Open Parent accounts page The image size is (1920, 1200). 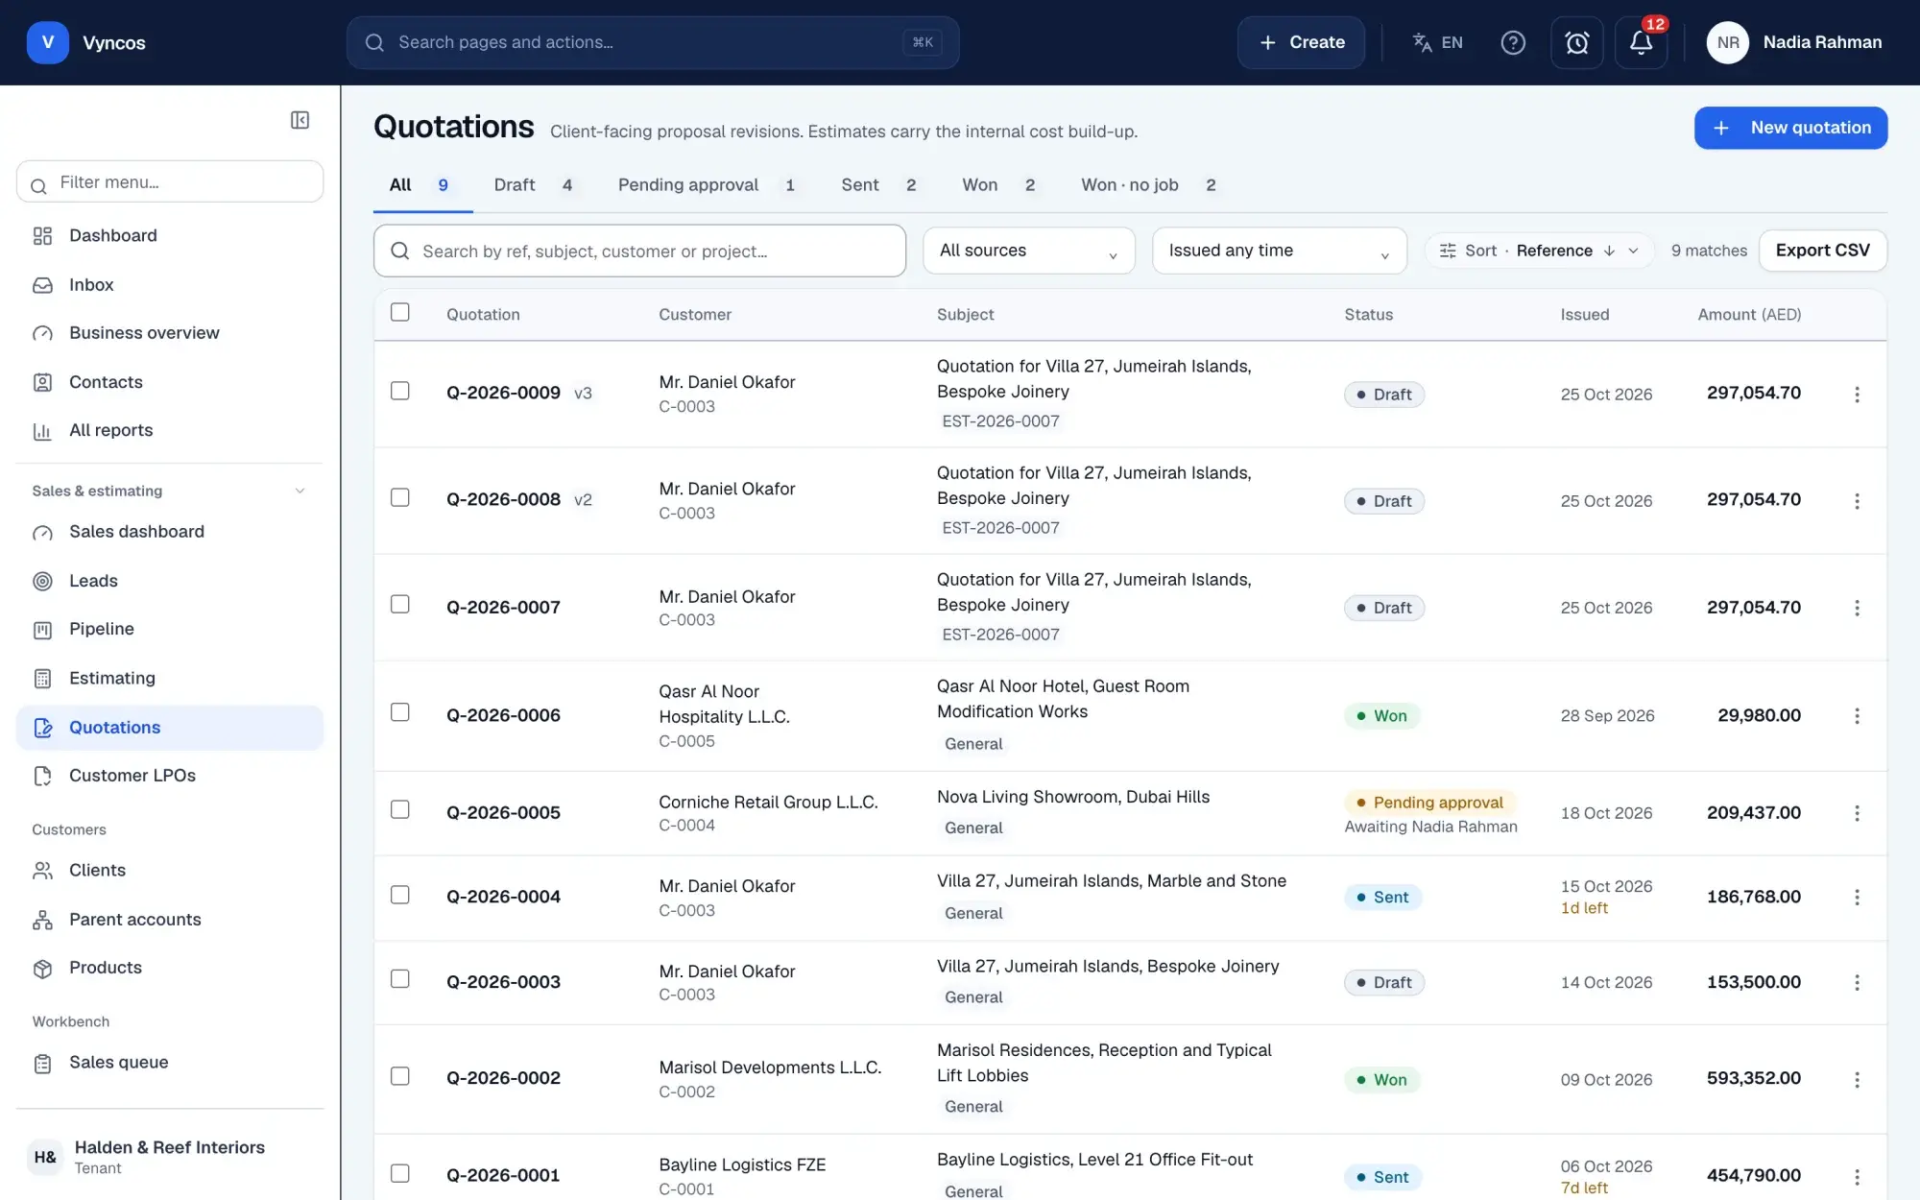tap(170, 920)
